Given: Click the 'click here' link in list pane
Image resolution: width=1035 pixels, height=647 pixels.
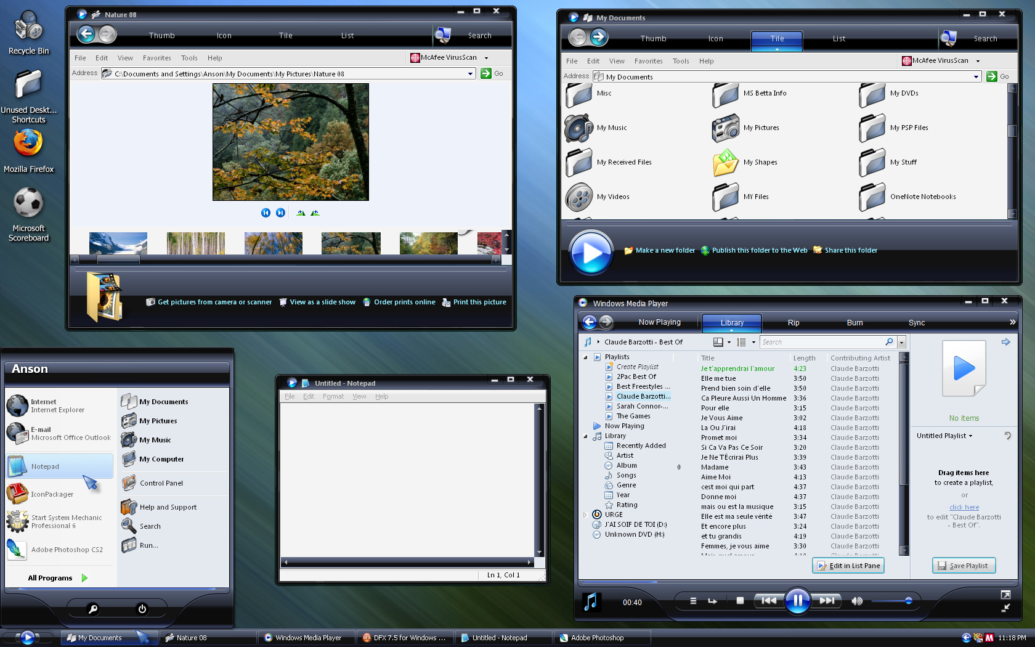Looking at the screenshot, I should [x=964, y=507].
